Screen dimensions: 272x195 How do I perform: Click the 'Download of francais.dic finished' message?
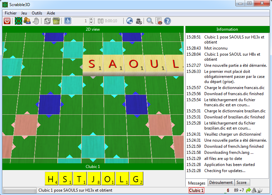pos(234,94)
